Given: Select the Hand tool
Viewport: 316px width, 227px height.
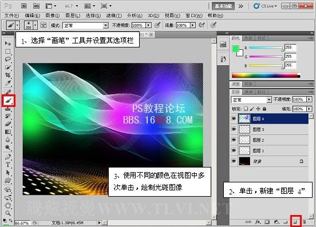Looking at the screenshot, I should 8,205.
